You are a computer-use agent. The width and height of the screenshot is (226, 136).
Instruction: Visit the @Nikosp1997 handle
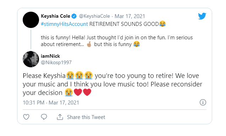[56, 62]
